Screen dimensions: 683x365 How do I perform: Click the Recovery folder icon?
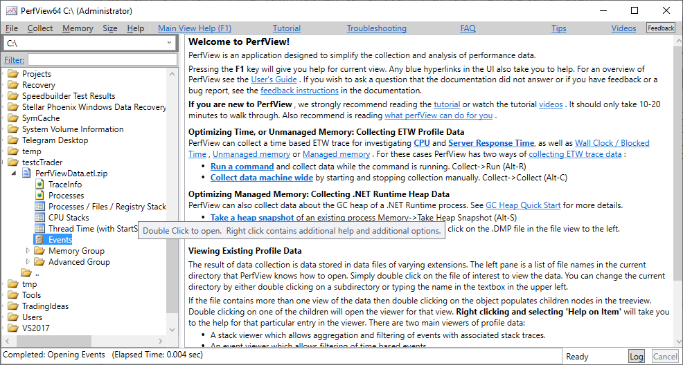tap(13, 85)
